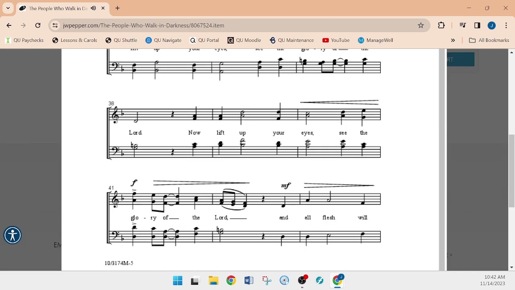The image size is (515, 290).
Task: Open the accessibility widget icon
Action: (12, 235)
